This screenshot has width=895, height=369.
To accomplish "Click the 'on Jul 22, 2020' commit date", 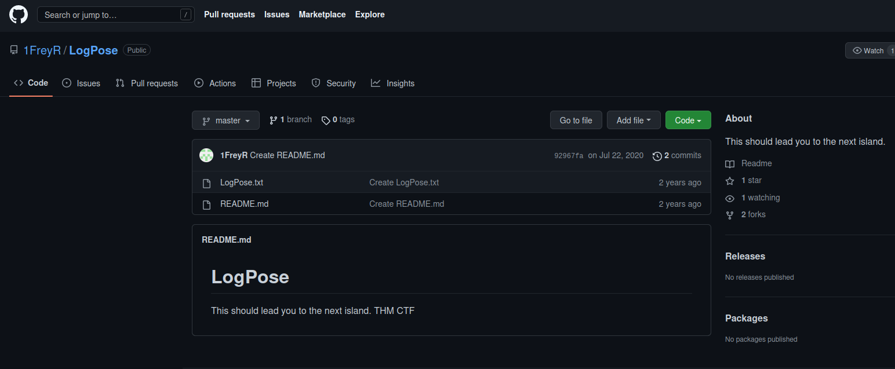I will [x=616, y=155].
